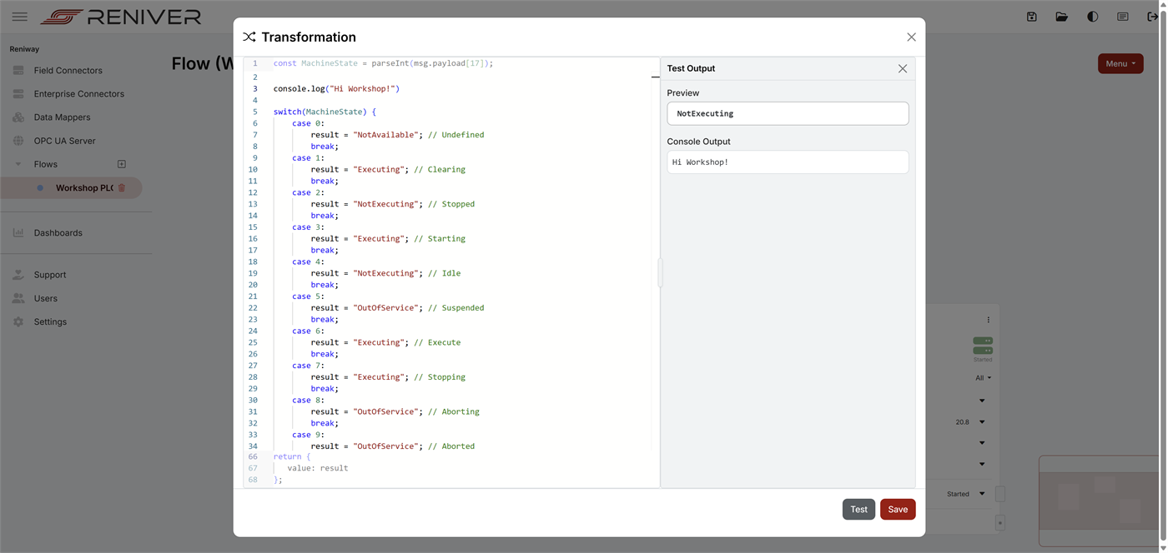The height and width of the screenshot is (553, 1168).
Task: Add a new flow with the plus icon
Action: 121,164
